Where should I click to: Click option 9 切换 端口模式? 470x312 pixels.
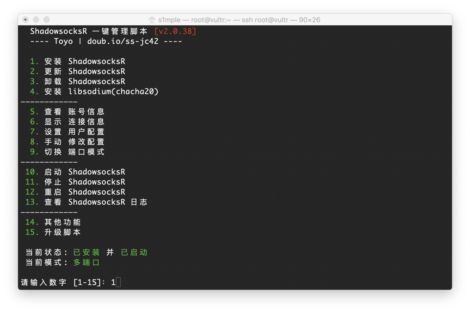[x=67, y=152]
